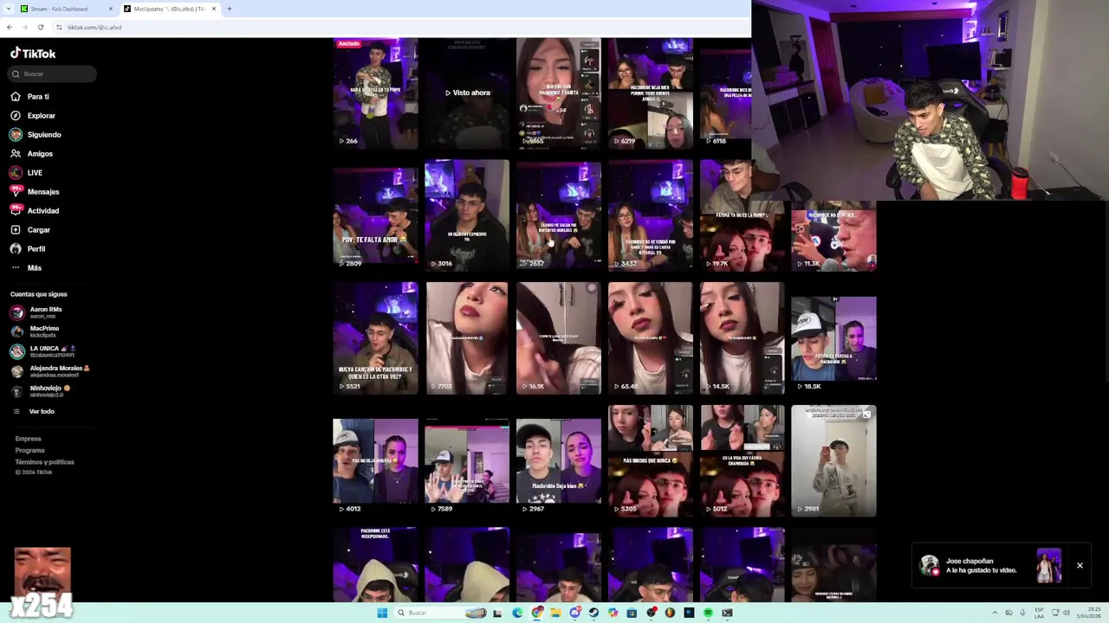
Task: Open LA UNICA followed account
Action: [43, 351]
